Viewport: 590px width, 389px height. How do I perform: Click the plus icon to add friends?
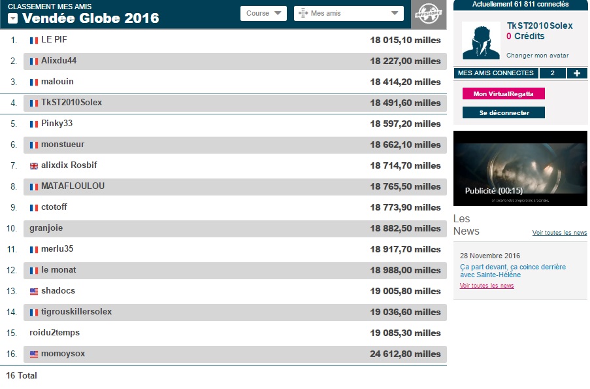pos(576,73)
